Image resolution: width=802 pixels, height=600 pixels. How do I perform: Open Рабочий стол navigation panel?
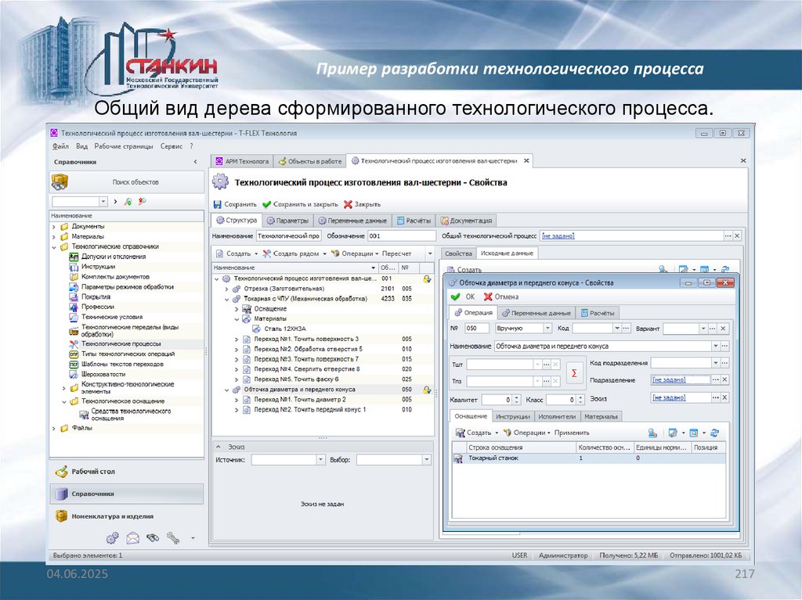(x=127, y=472)
